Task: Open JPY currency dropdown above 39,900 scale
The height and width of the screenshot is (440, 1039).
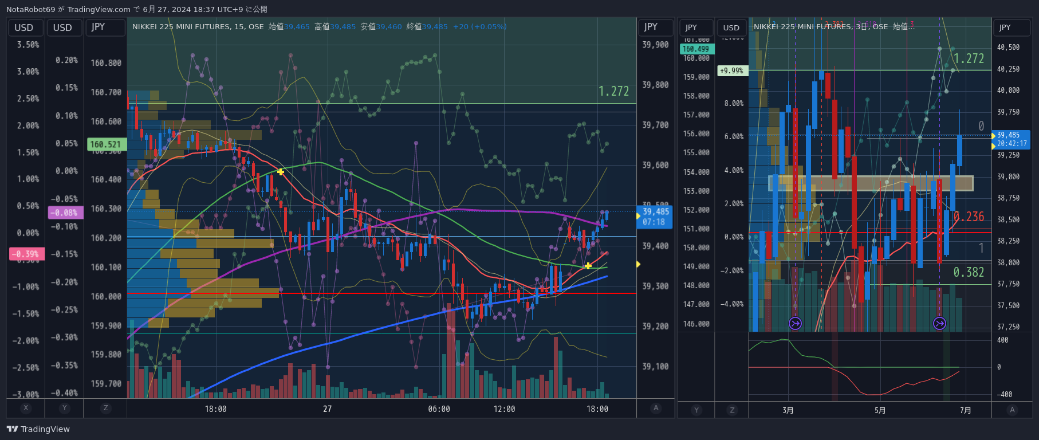Action: click(x=655, y=27)
